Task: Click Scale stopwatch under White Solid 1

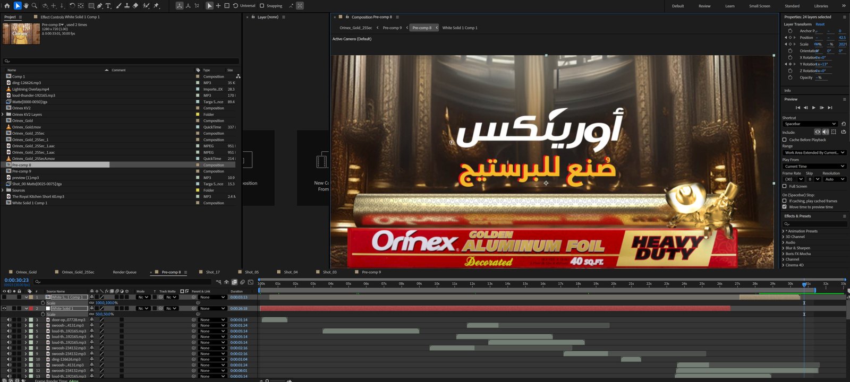Action: [x=43, y=314]
